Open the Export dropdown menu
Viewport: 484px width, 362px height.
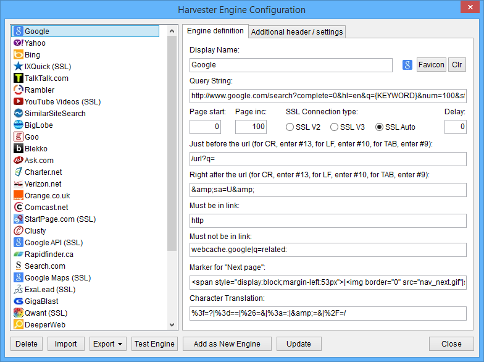[108, 344]
